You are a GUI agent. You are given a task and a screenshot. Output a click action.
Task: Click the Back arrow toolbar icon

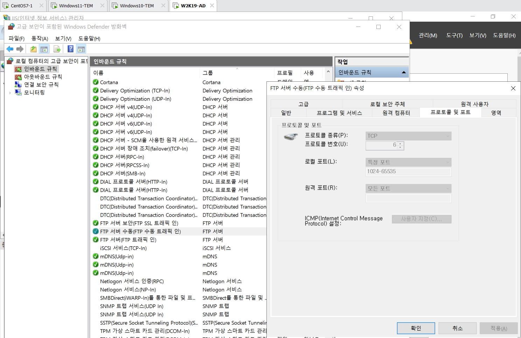[x=10, y=49]
